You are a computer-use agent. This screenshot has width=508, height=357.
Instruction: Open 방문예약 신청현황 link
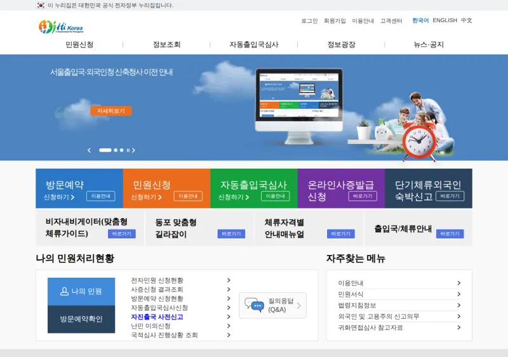157,299
